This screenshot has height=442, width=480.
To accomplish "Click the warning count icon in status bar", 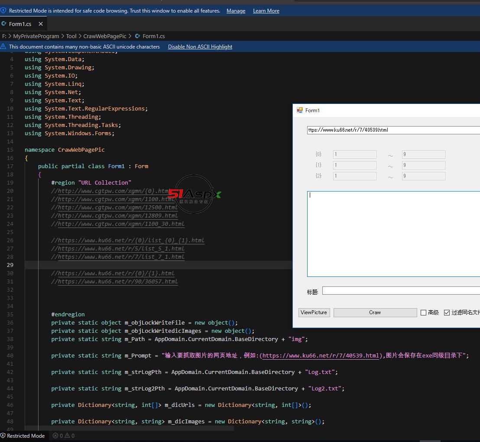I will pyautogui.click(x=67, y=435).
